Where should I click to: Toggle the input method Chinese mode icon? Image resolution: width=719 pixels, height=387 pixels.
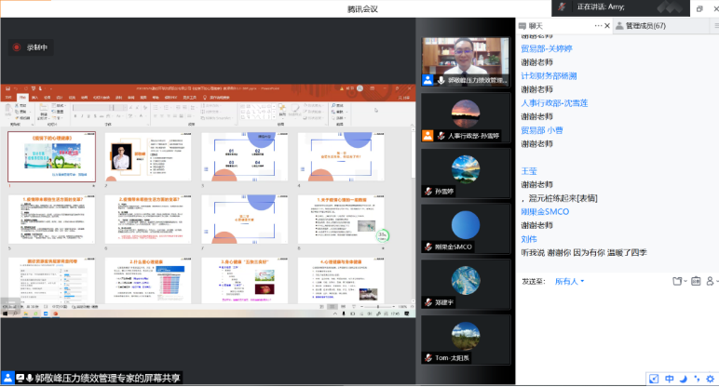tap(668, 379)
